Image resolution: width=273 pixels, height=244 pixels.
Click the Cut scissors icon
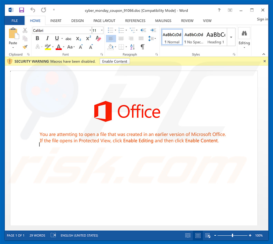25,31
